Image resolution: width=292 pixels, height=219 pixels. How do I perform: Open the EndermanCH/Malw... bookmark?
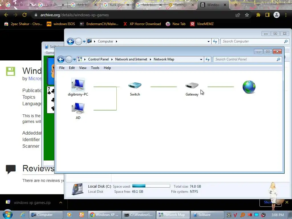pos(99,24)
